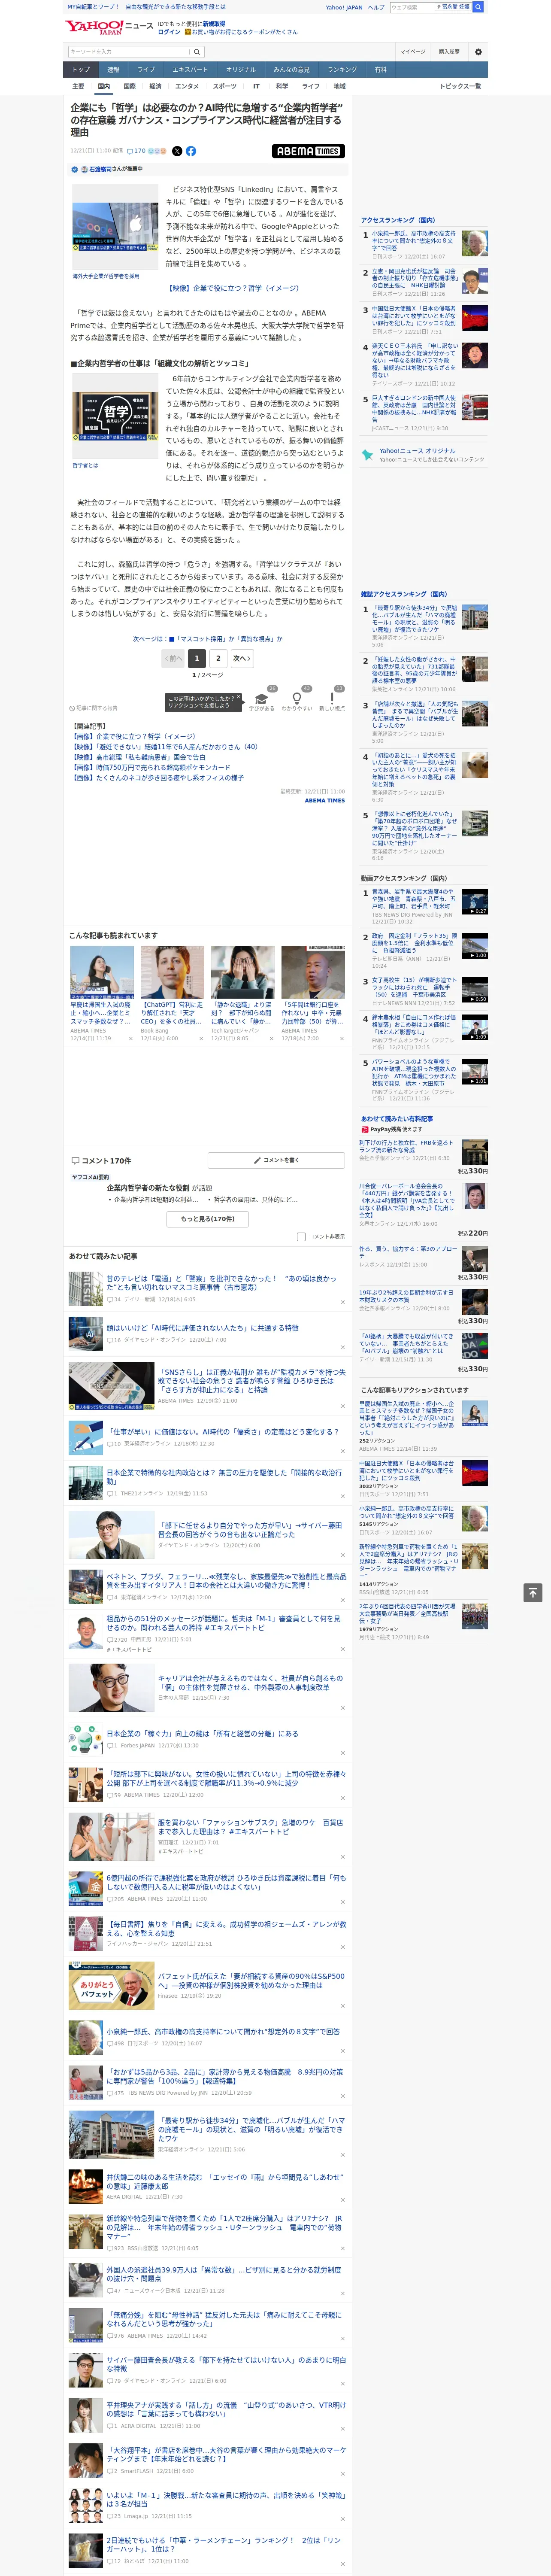Go to page 2 of the article
The width and height of the screenshot is (551, 2576).
pyautogui.click(x=218, y=658)
